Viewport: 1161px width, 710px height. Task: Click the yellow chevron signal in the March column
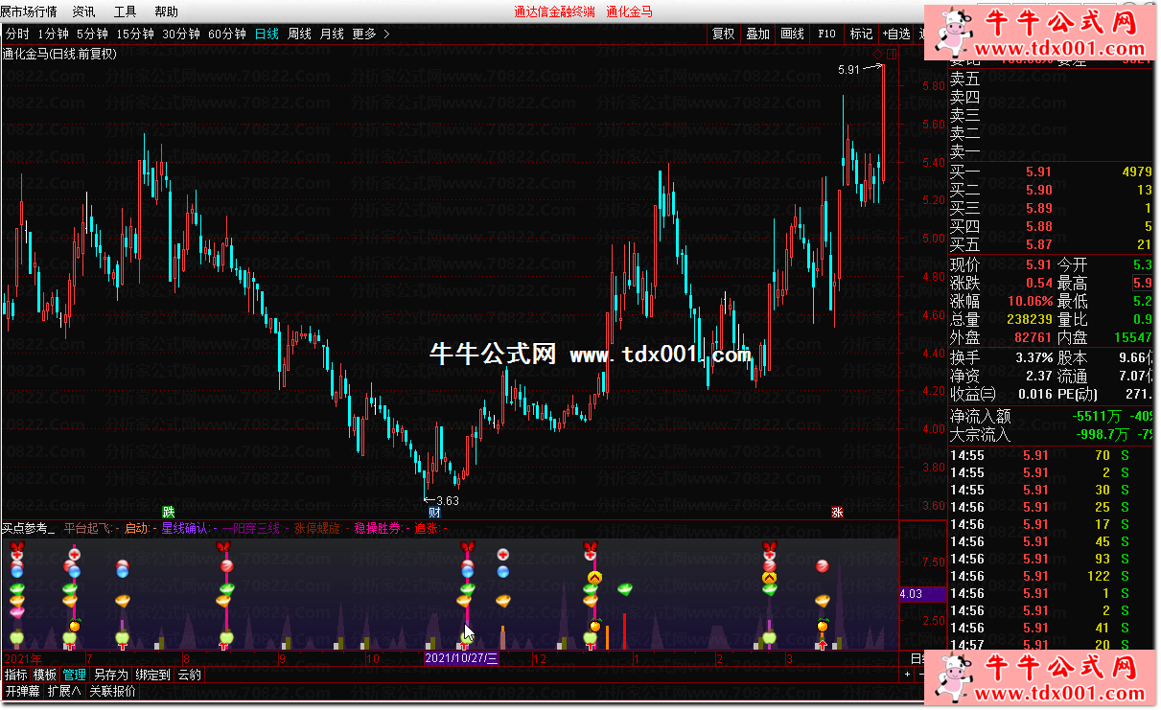(769, 578)
